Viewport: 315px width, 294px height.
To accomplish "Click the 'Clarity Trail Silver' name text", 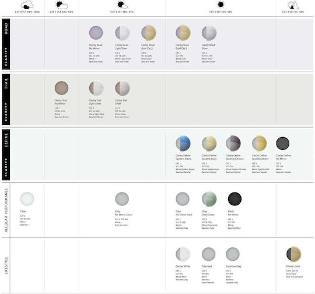I will point(121,102).
